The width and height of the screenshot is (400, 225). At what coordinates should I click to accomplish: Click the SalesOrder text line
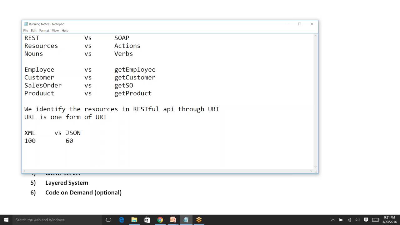point(43,85)
